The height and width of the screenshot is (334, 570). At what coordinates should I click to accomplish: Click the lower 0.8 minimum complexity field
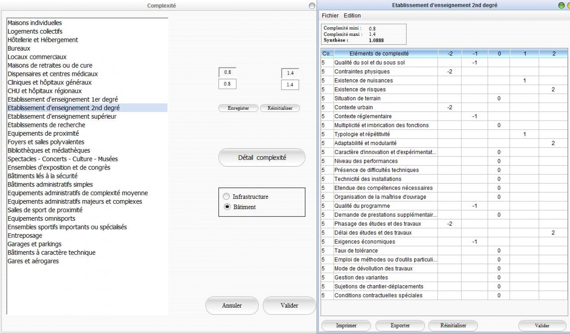click(x=227, y=84)
